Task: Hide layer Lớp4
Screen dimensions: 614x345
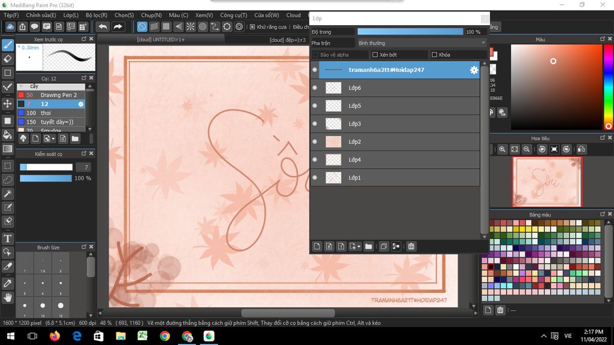Action: click(315, 159)
